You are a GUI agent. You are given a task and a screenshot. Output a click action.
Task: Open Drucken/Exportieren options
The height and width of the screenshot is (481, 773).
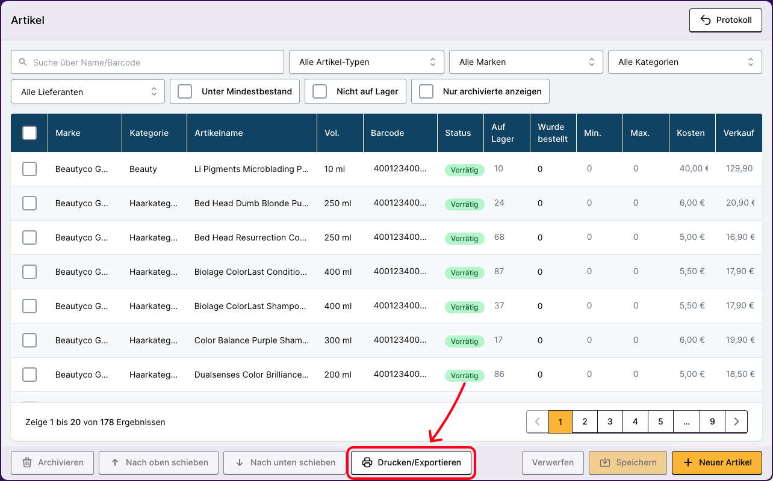(411, 462)
